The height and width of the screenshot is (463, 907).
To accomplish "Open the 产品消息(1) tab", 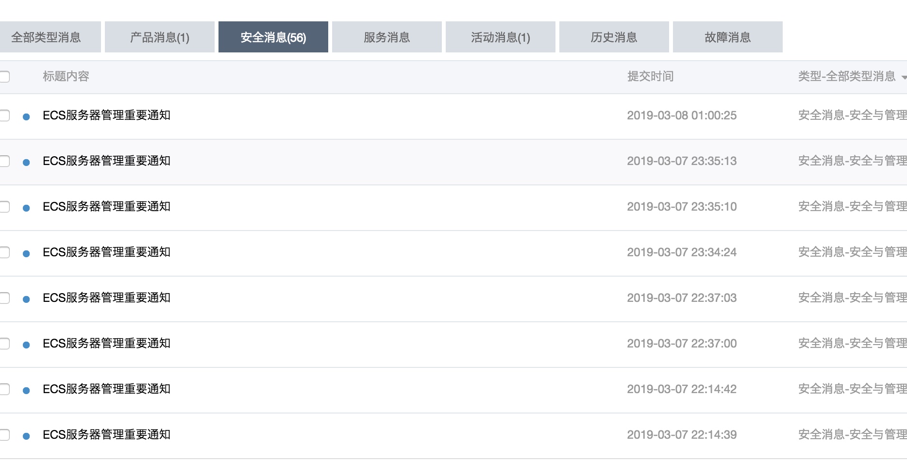I will coord(160,37).
